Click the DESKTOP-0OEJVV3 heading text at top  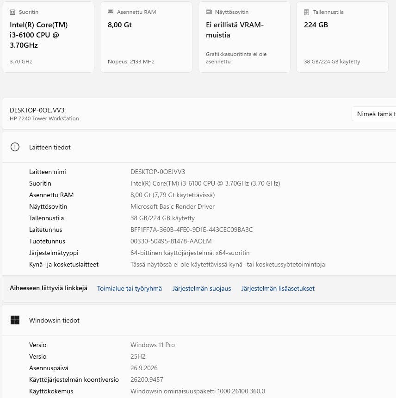click(37, 110)
